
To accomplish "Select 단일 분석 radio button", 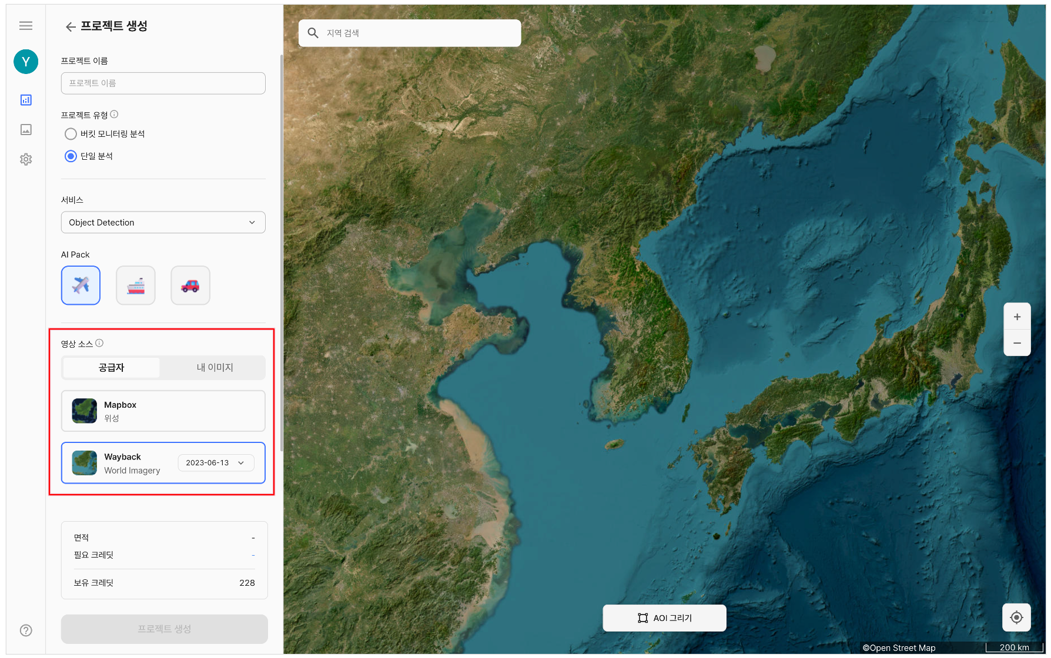I will click(x=71, y=156).
